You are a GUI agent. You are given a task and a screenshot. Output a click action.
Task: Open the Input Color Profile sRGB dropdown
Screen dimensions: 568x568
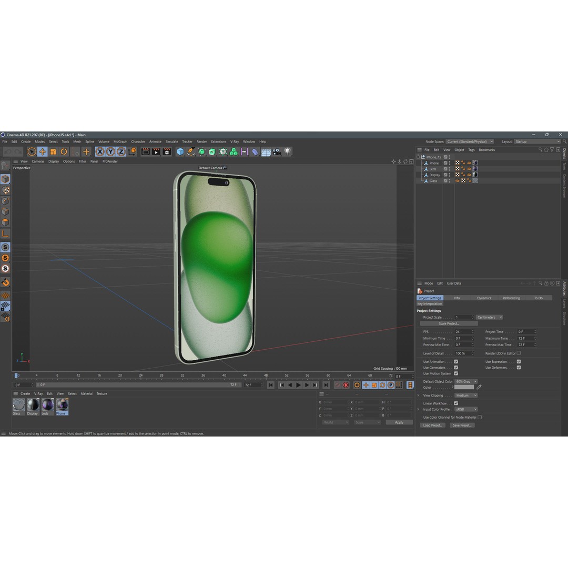point(465,409)
